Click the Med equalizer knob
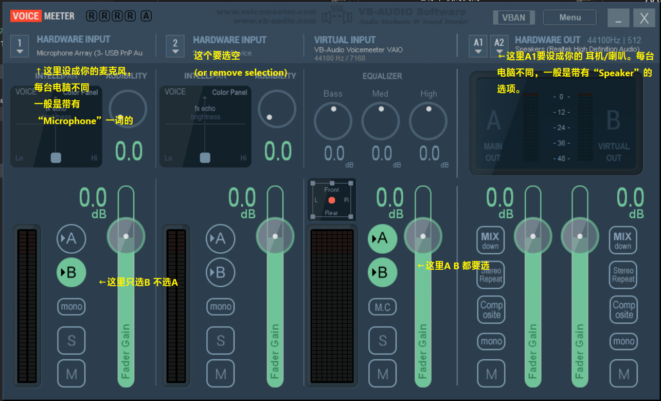The image size is (661, 401). coord(381,121)
